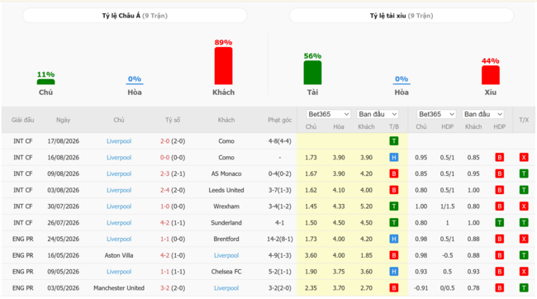Click the red X T/X badge in Chelsea FC row

(x=524, y=272)
